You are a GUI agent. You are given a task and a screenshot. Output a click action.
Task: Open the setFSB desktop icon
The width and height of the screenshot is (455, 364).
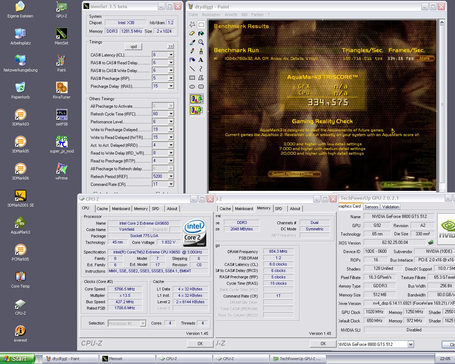(x=61, y=117)
